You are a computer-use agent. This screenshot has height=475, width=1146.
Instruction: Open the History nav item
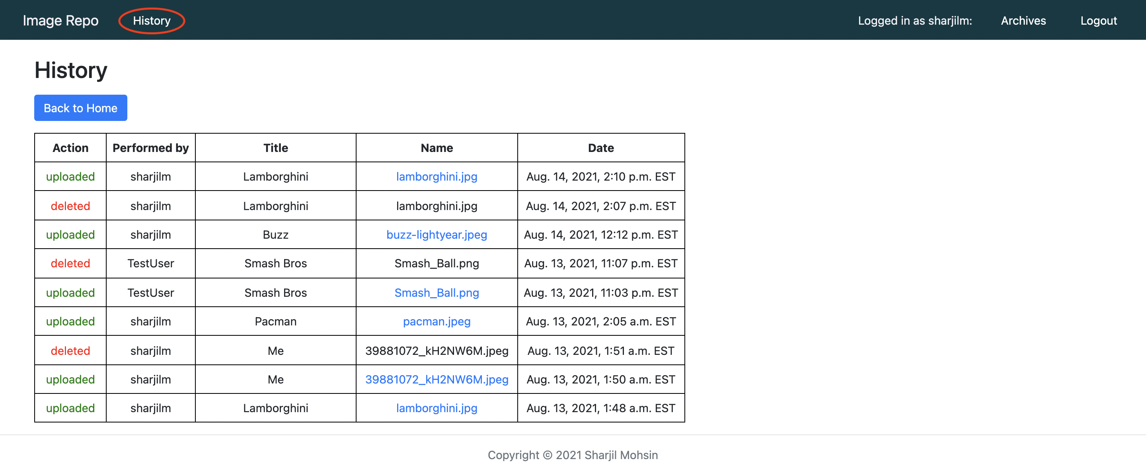point(152,20)
